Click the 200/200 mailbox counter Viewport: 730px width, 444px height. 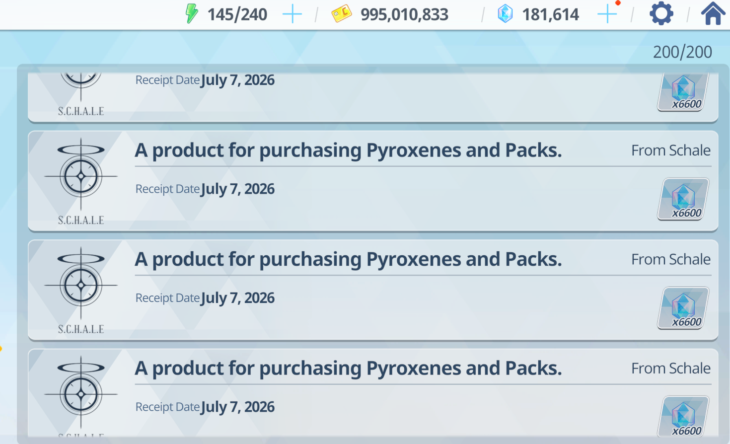click(x=682, y=52)
